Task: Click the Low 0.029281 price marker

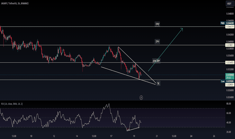Action: tap(227, 81)
